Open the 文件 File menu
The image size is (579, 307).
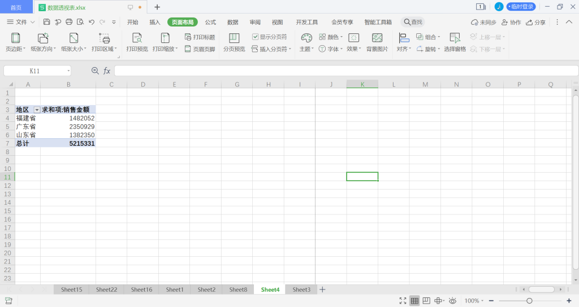(21, 22)
